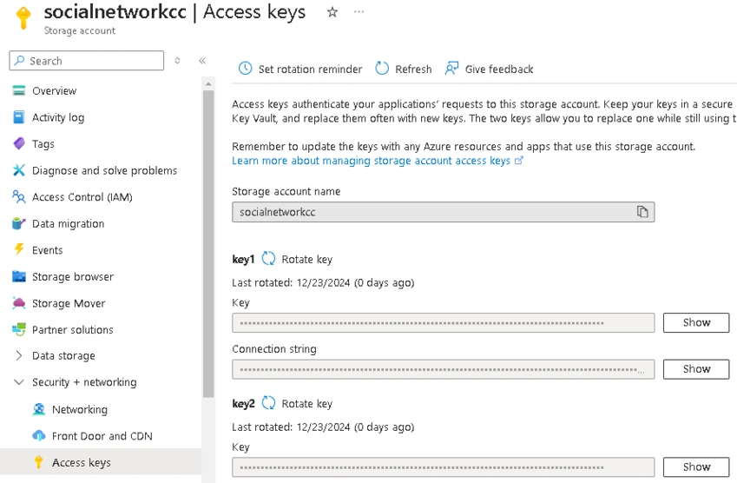Screen dimensions: 737x483
Task: Click the Diagnose and solve problems icon
Action: coord(19,170)
